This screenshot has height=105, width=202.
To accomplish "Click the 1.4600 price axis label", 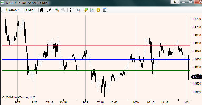I will tap(196, 67).
